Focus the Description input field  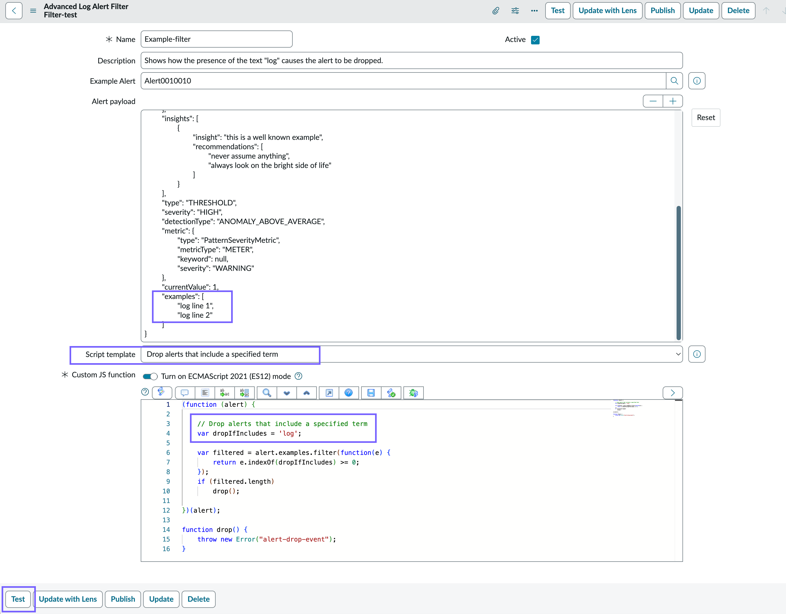(412, 61)
